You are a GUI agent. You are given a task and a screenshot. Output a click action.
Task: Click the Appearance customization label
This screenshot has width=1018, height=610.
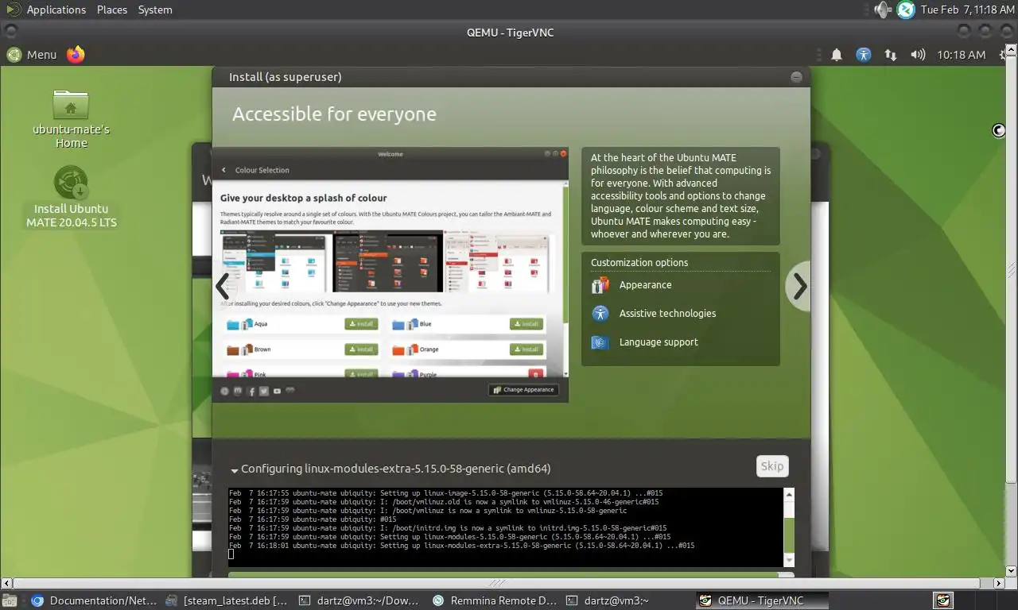click(645, 284)
